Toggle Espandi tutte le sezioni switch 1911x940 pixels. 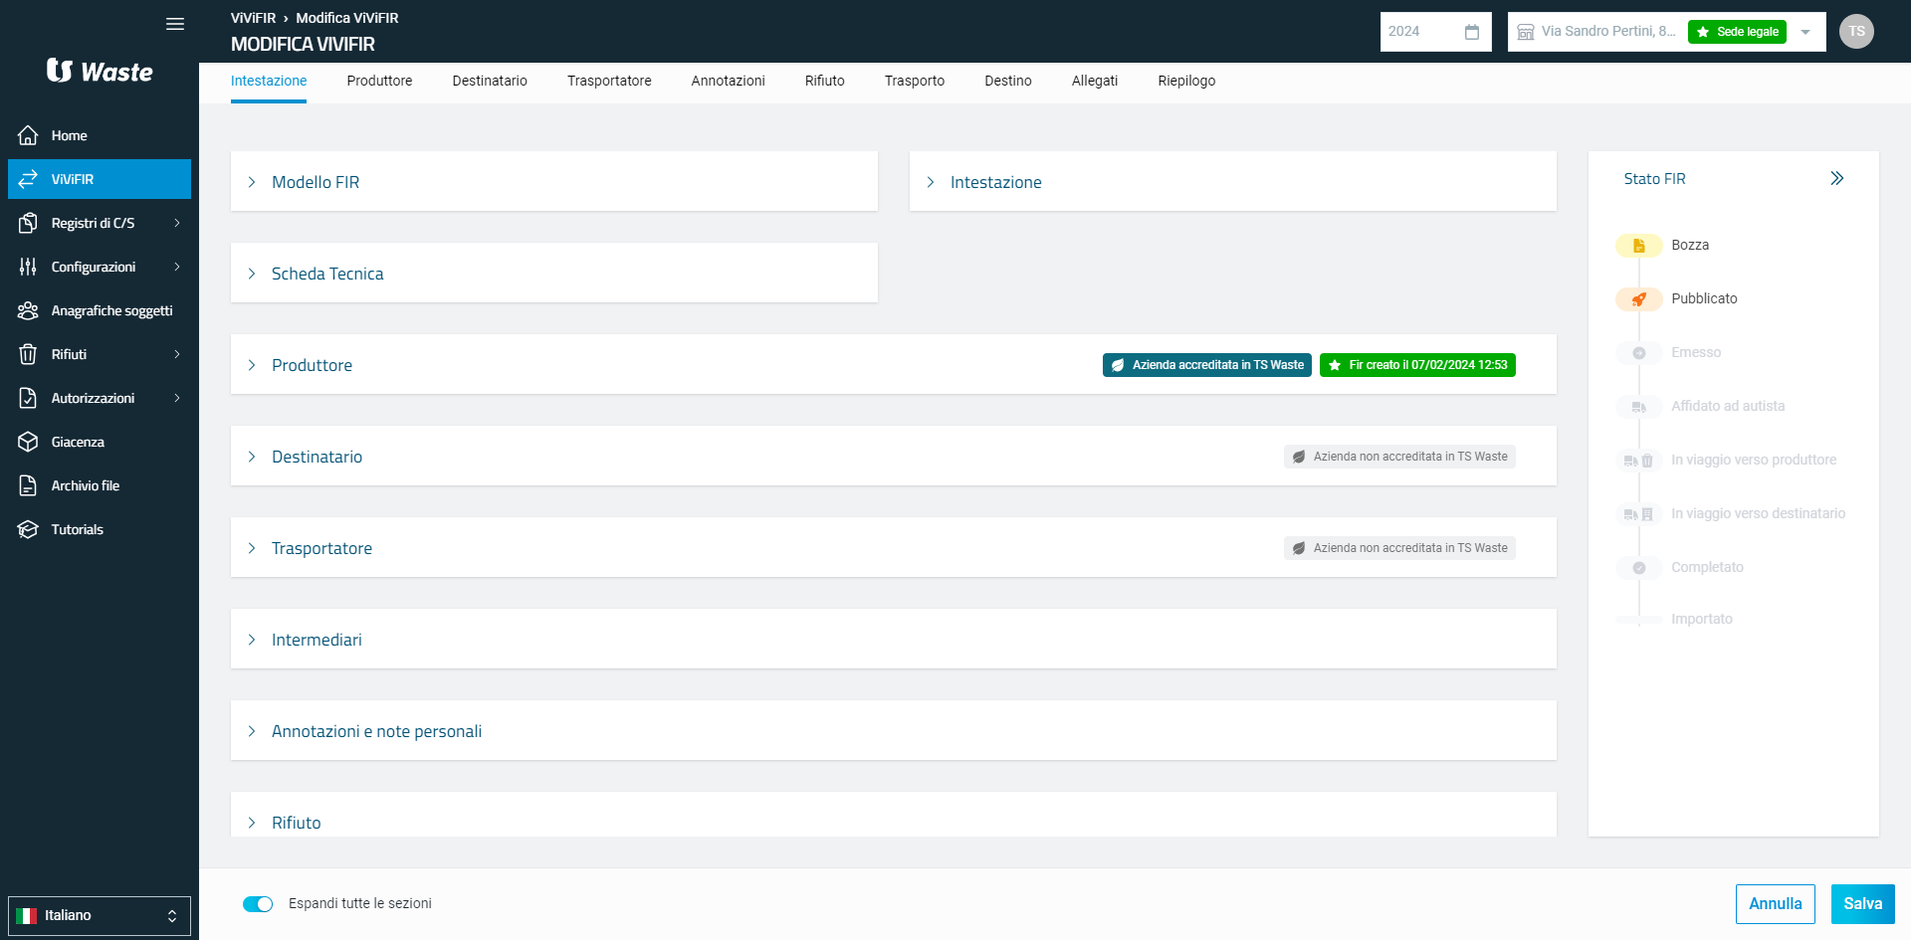258,904
